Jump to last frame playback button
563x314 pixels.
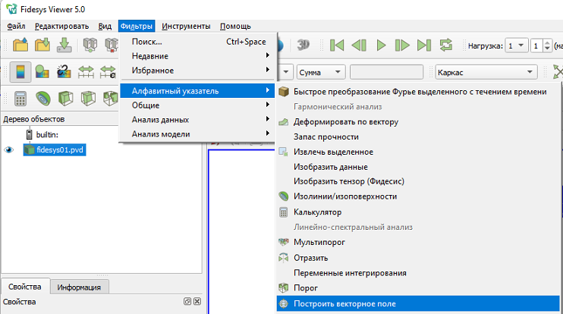[424, 46]
